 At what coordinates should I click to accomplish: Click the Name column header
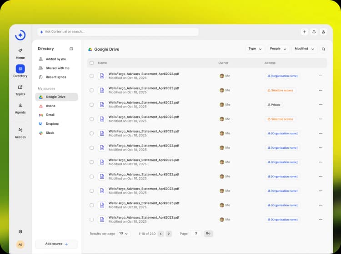coord(102,63)
